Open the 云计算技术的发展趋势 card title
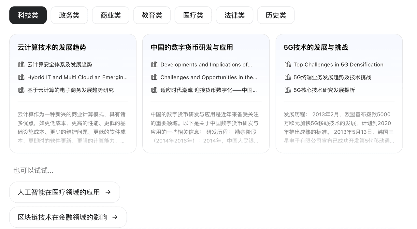This screenshot has height=229, width=417. pyautogui.click(x=52, y=47)
